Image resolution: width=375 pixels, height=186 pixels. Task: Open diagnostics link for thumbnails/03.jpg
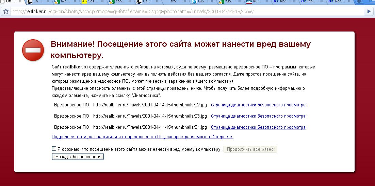tap(258, 116)
